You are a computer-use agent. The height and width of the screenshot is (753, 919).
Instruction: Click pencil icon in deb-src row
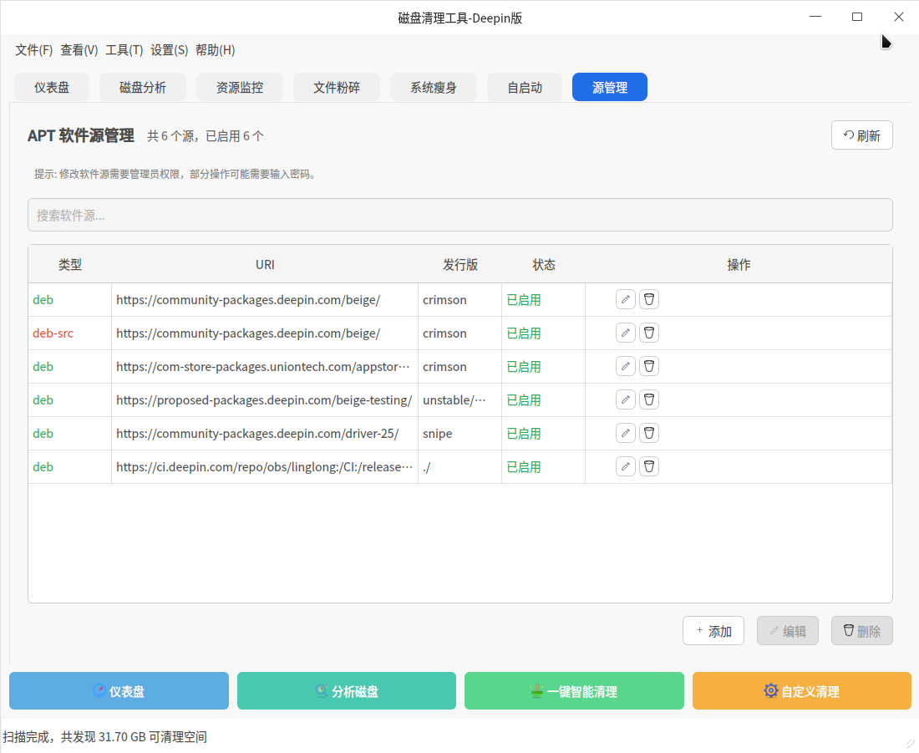point(626,333)
